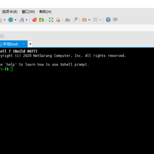The width and height of the screenshot is (154, 154).
Task: Open help with blue question mark
Action: (108, 20)
